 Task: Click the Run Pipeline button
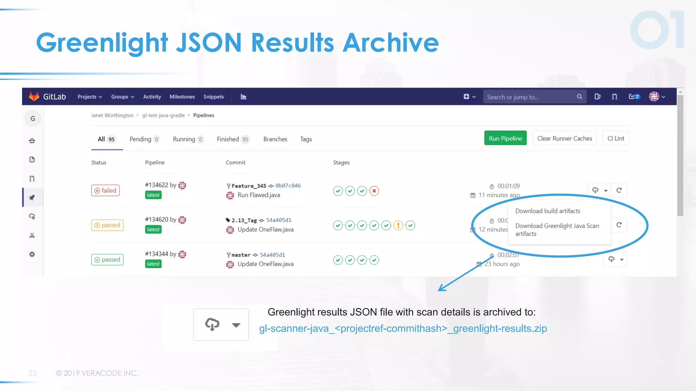505,138
